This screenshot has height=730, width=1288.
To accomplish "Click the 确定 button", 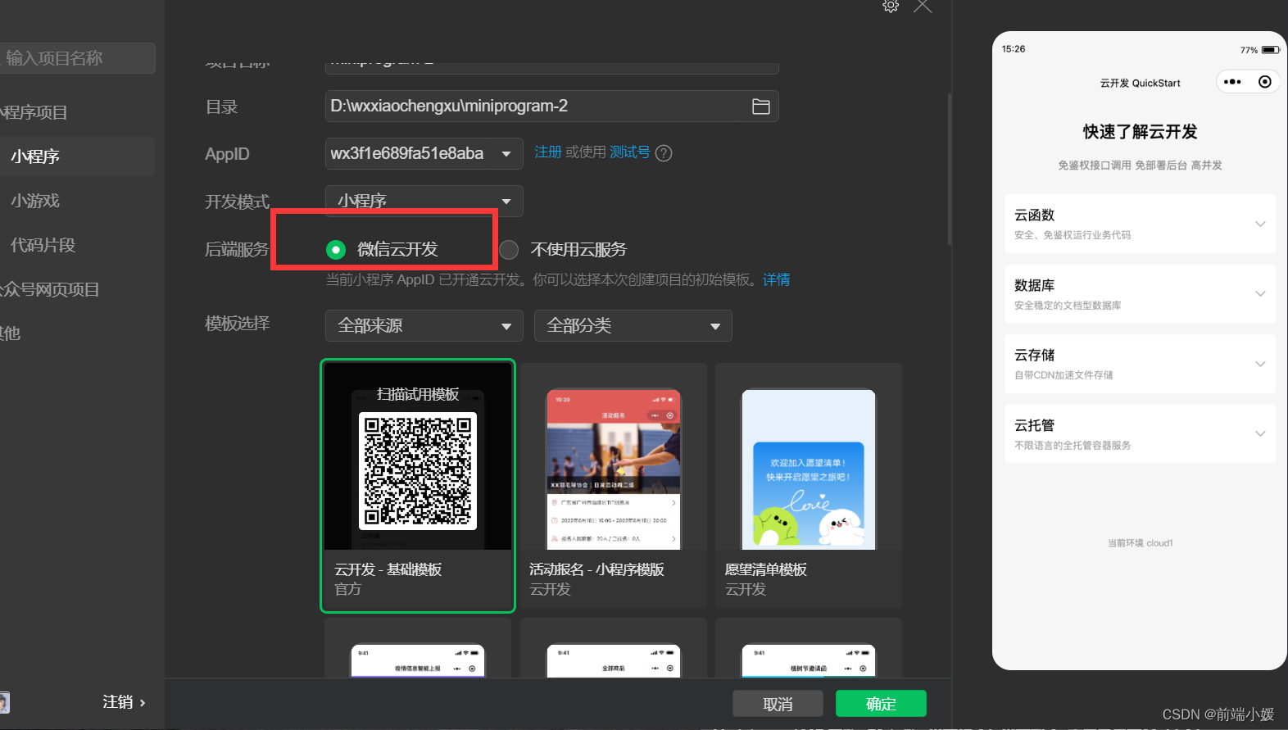I will (881, 704).
